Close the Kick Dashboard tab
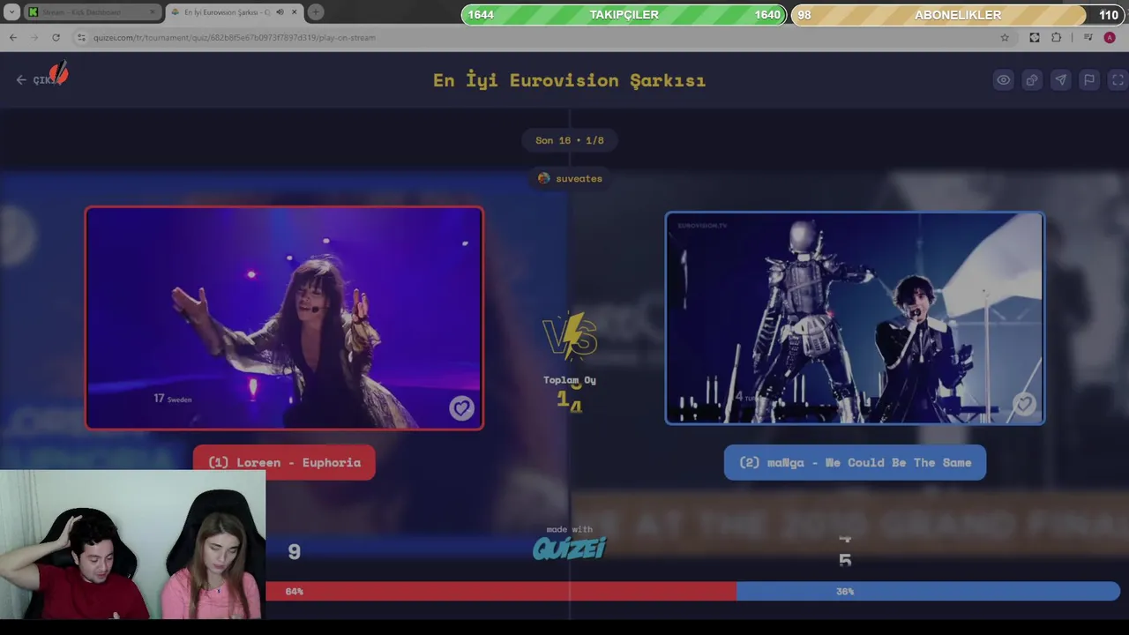The height and width of the screenshot is (635, 1129). (152, 12)
